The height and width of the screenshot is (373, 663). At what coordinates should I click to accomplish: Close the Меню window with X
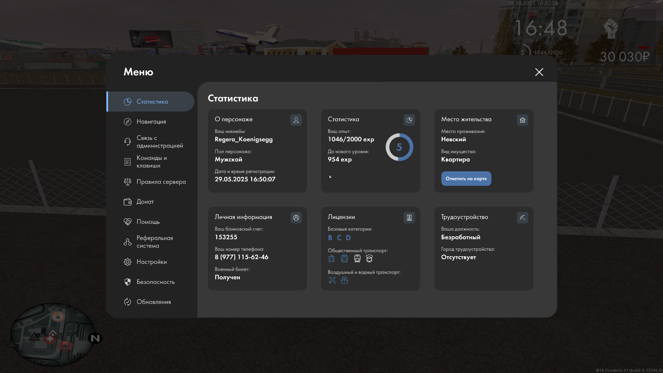click(x=539, y=72)
